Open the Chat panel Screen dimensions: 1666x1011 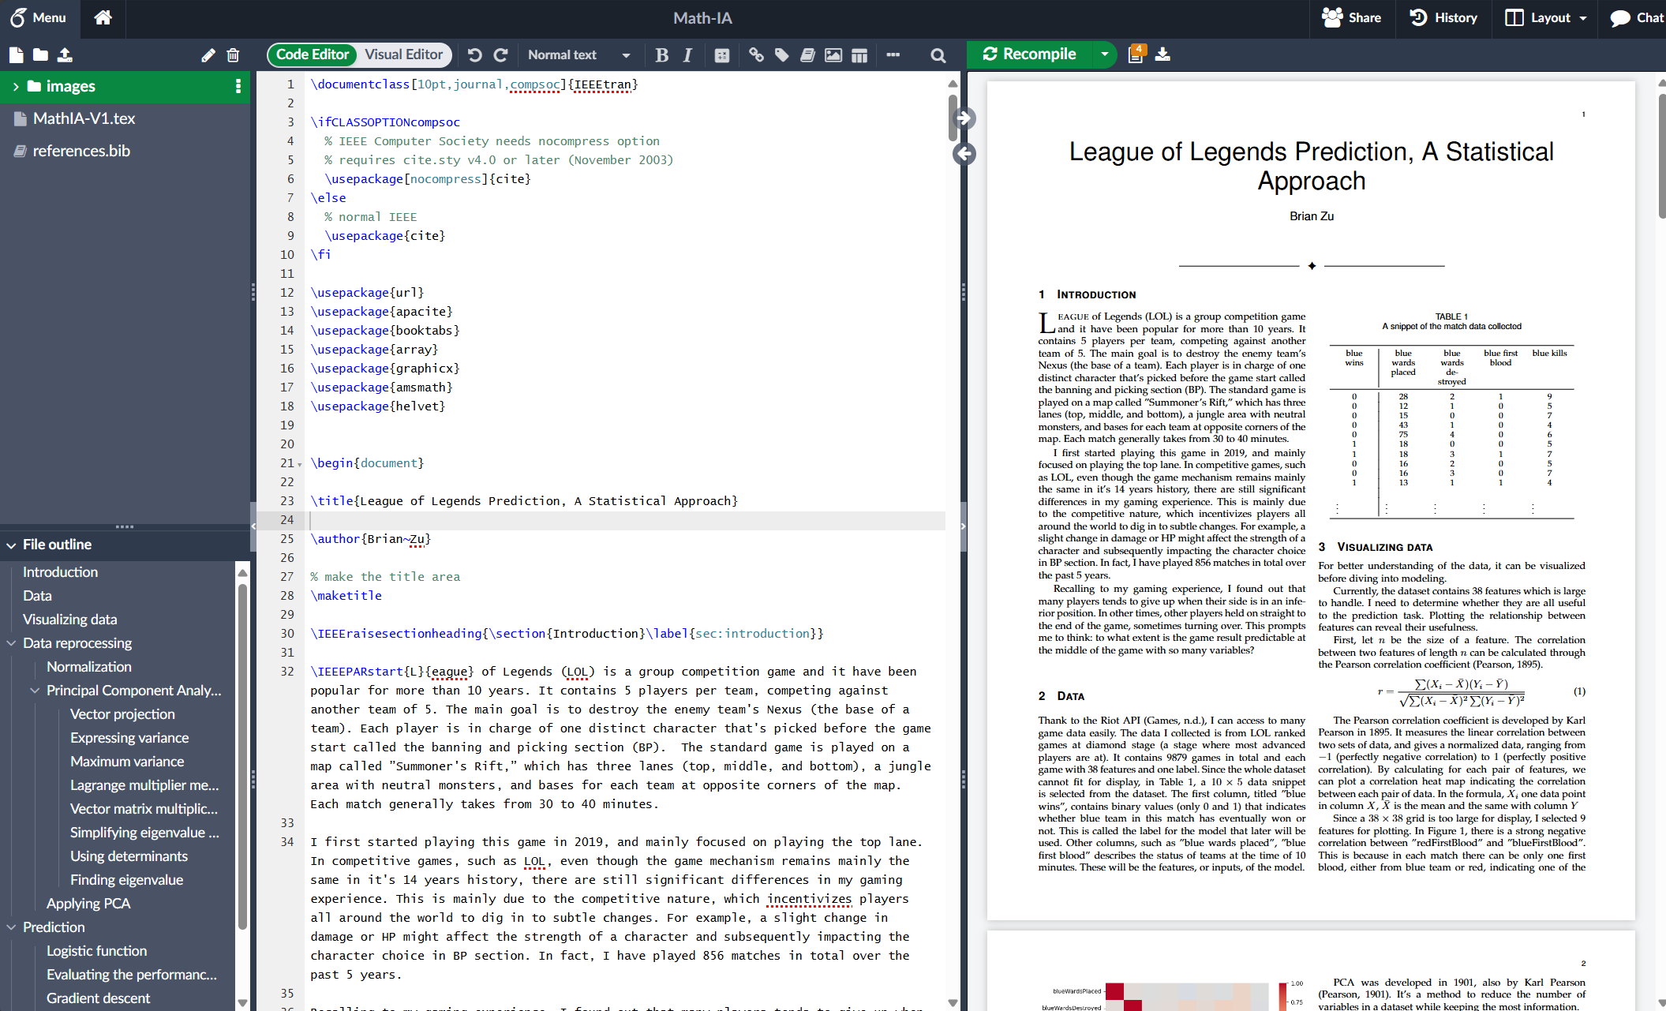1637,17
